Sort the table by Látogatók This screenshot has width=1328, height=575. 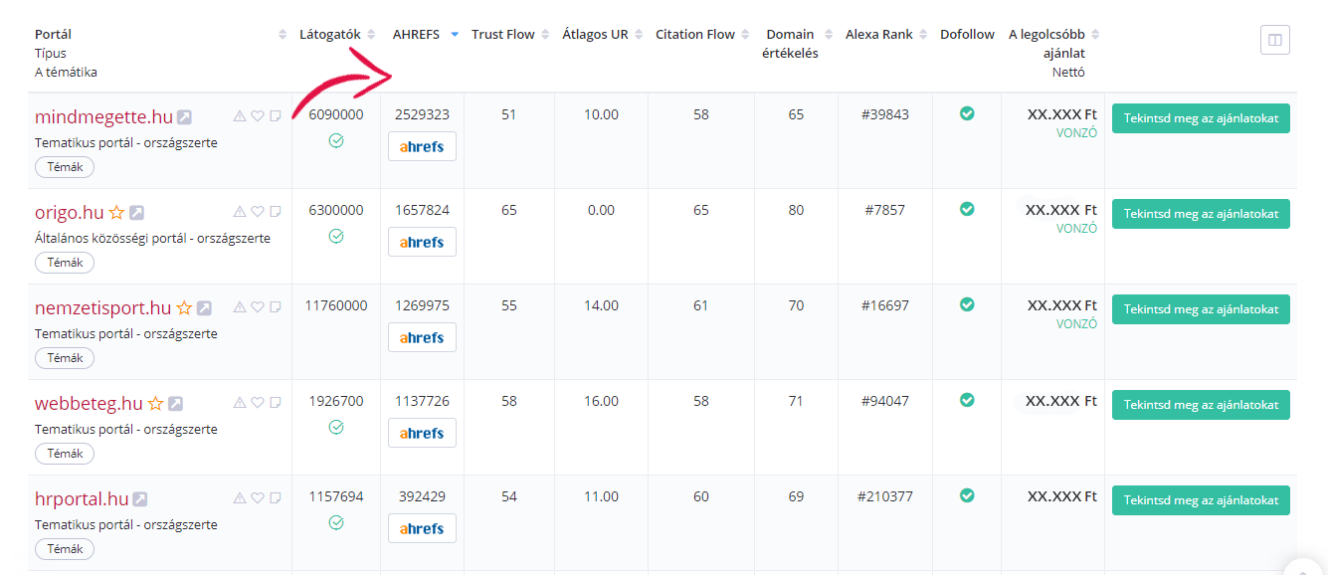(371, 35)
